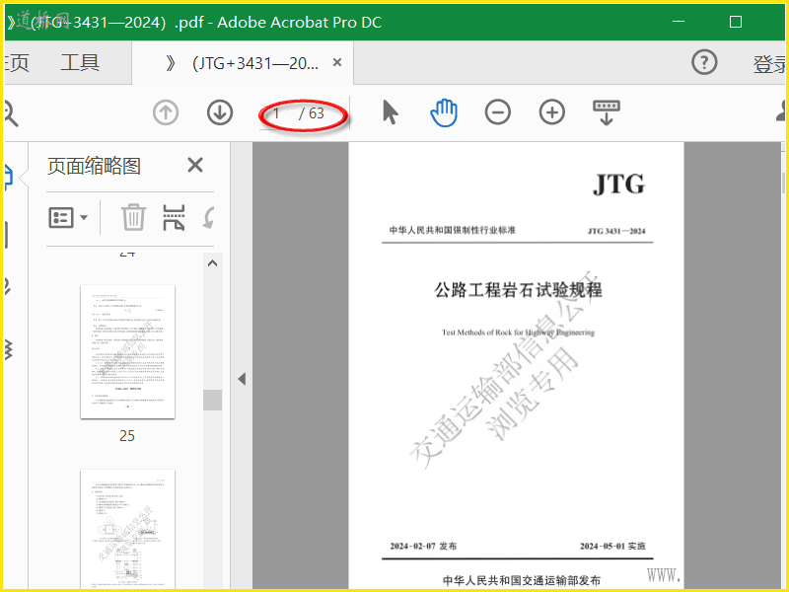Screen dimensions: 789x592
Task: Open the scrolling page display options
Action: point(607,112)
